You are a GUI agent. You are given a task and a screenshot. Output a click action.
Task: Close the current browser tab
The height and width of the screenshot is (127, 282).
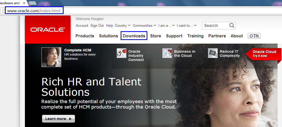pyautogui.click(x=24, y=3)
